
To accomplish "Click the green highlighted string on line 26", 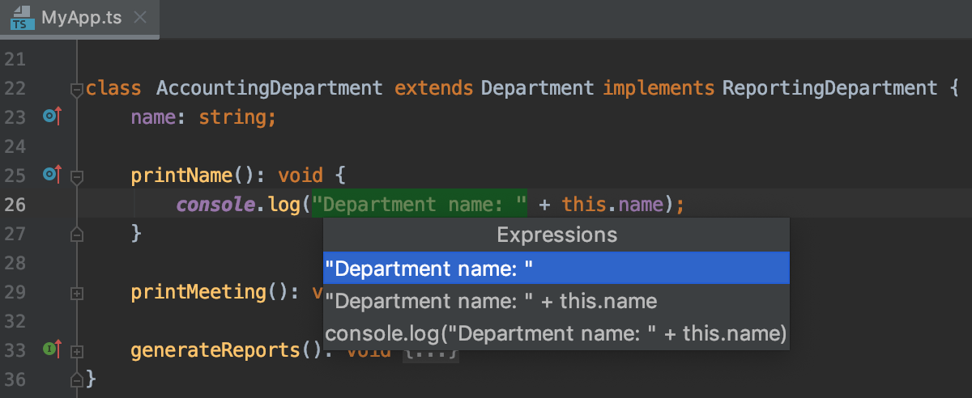I will 420,205.
